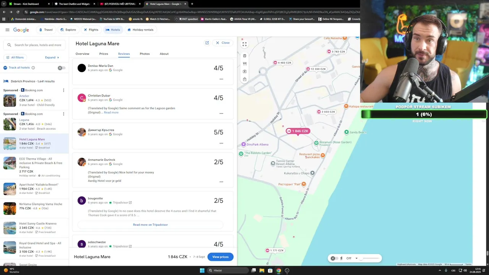Go back in browser history
The width and height of the screenshot is (489, 275).
(x=4, y=12)
